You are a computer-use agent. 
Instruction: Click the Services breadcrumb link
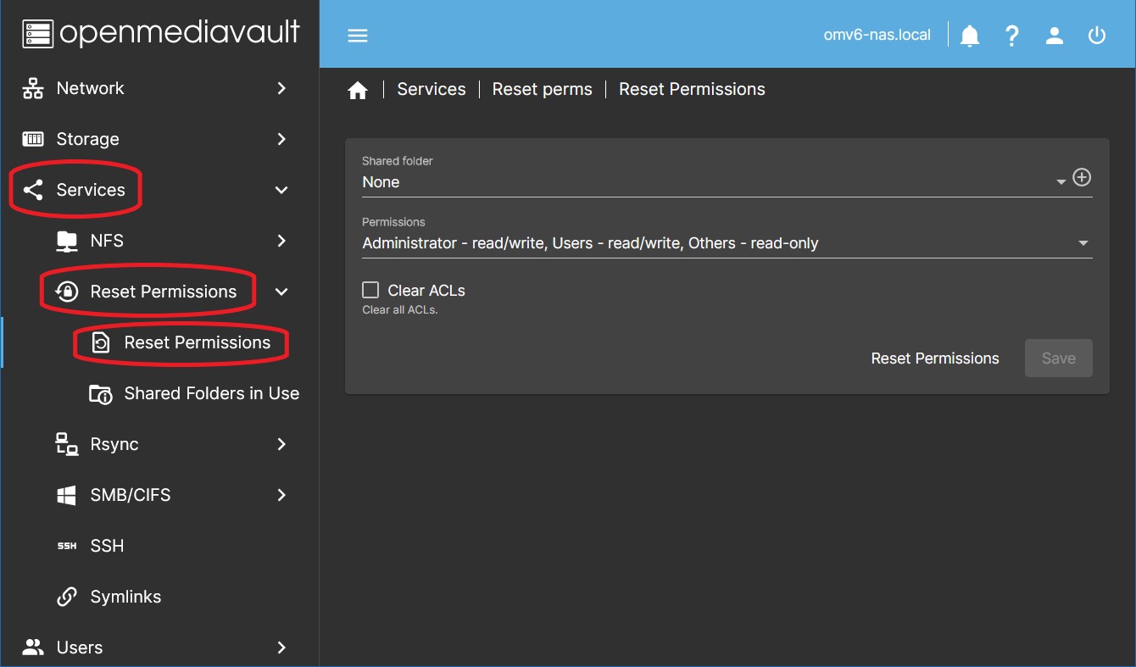click(432, 90)
